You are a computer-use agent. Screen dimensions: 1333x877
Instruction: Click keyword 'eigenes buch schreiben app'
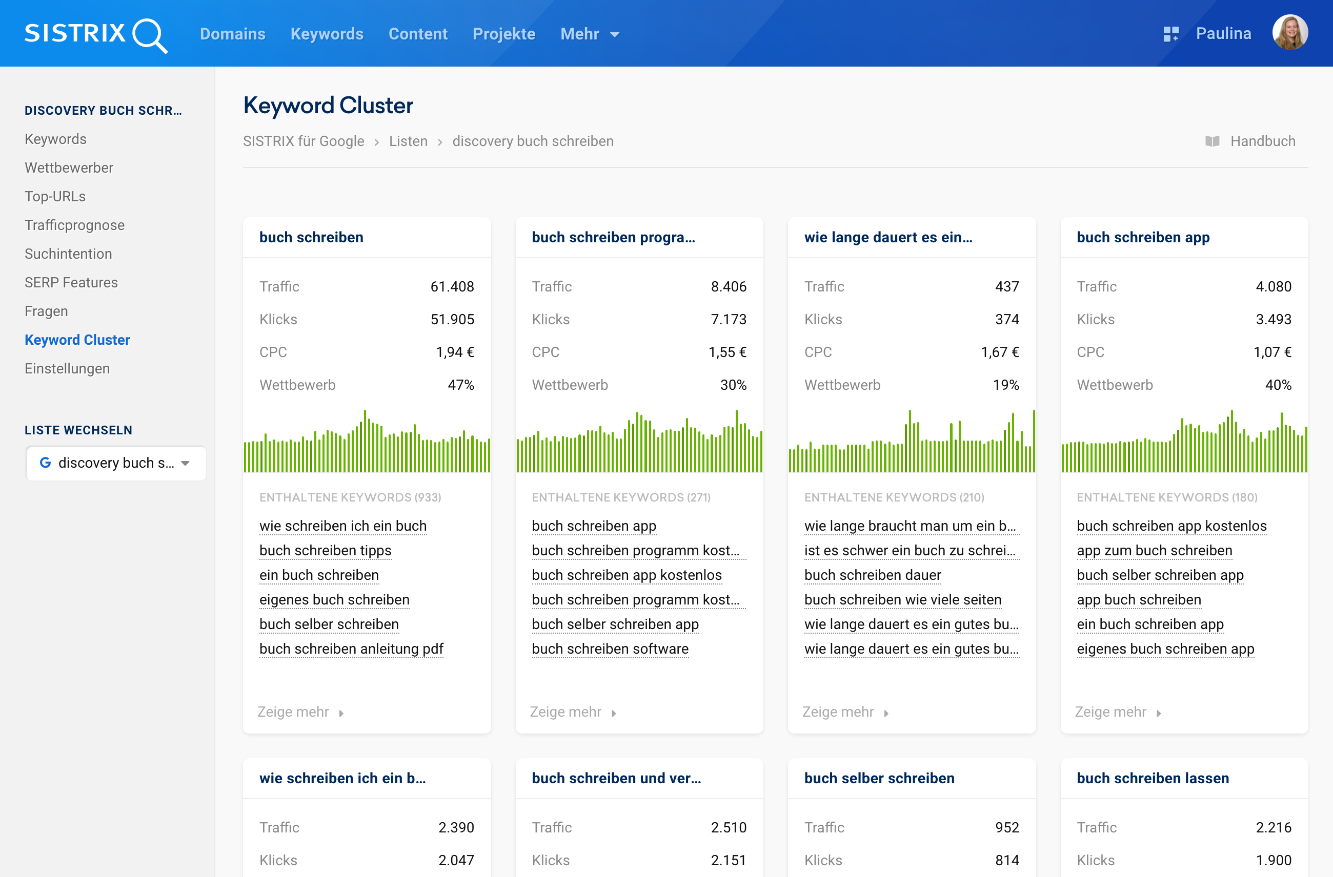1165,649
